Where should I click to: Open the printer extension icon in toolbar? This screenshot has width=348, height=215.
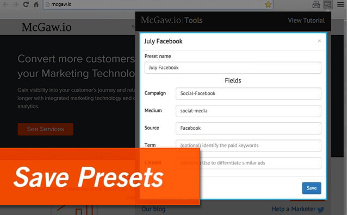316,4
